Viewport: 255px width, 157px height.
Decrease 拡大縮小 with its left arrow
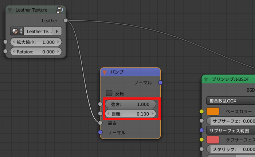coord(13,42)
